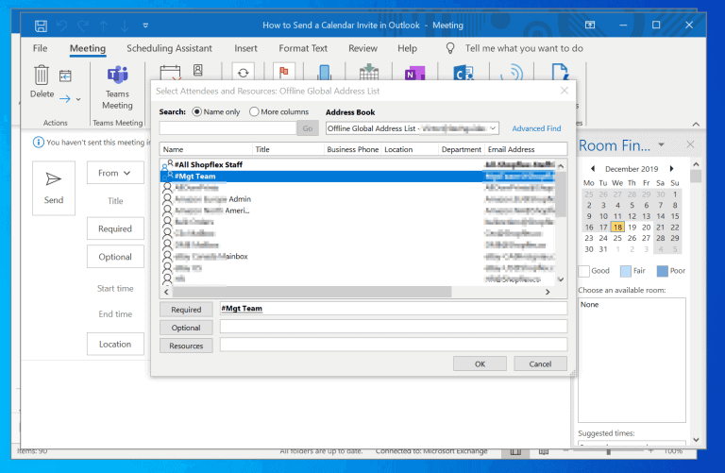
Task: Click the Poor availability color swatch
Action: [661, 271]
